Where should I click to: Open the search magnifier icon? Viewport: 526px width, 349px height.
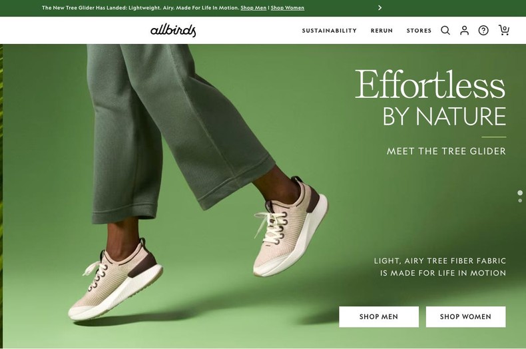[x=445, y=31]
